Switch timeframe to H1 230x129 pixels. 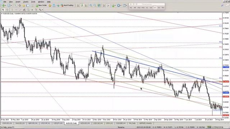pyautogui.click(x=147, y=8)
